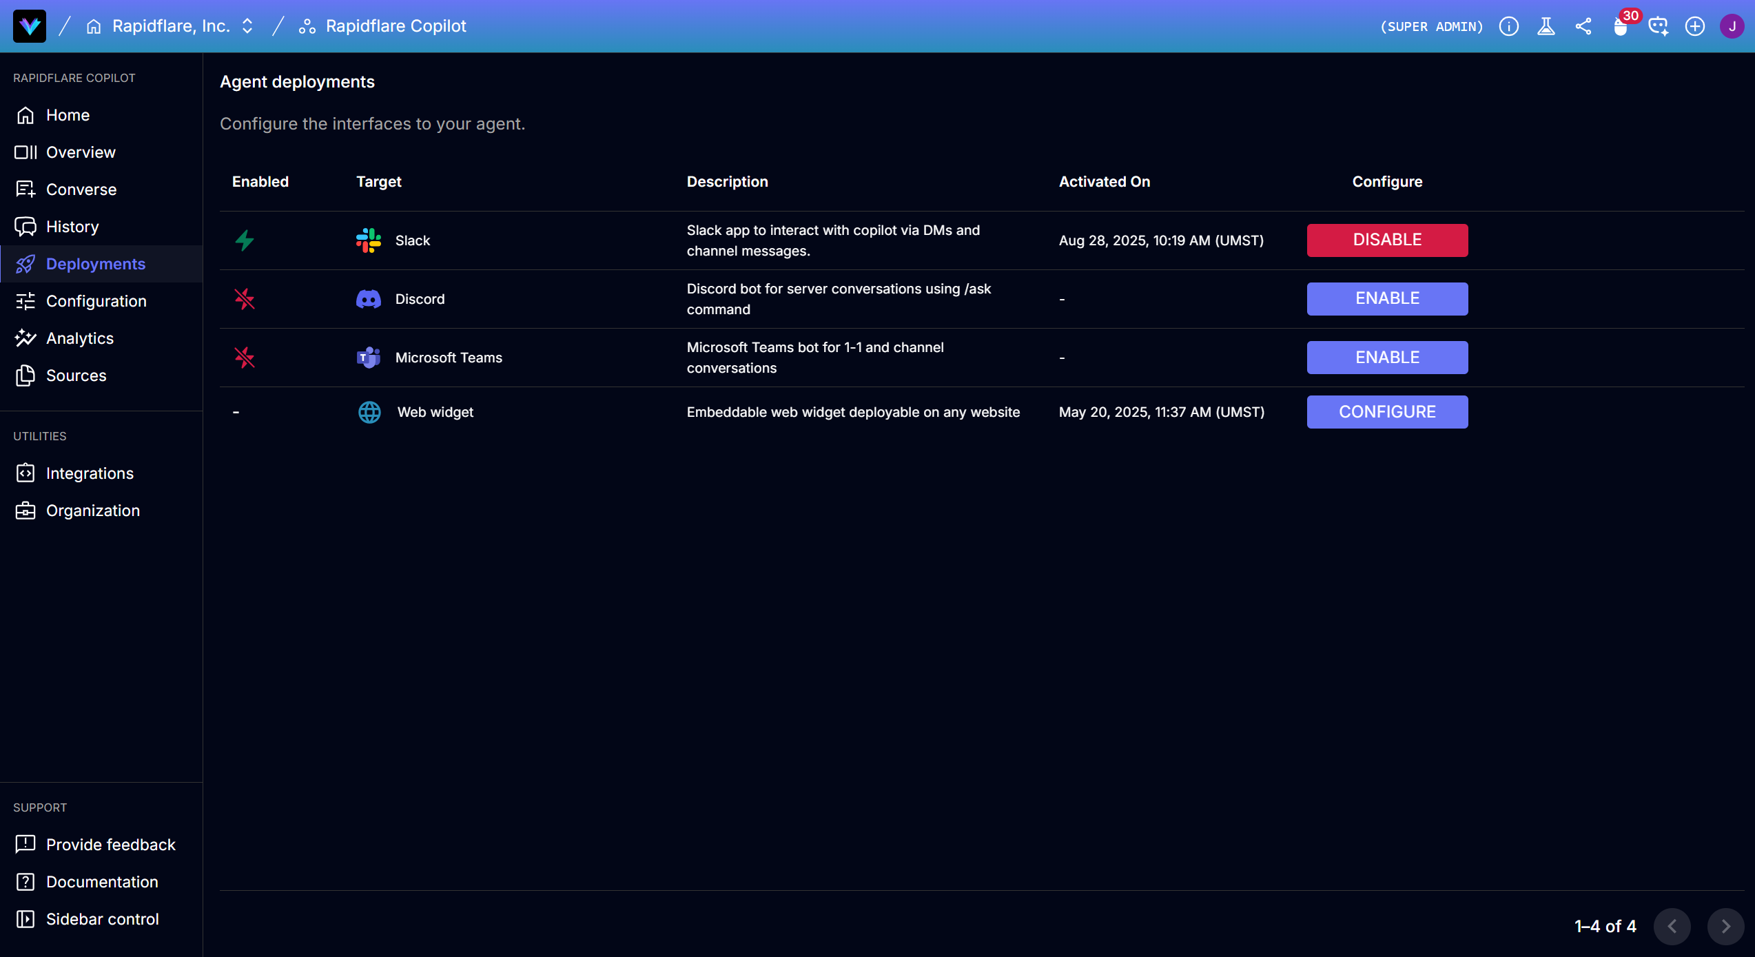Toggle the Sidebar control
Screen dimensions: 1755x957
tap(102, 919)
